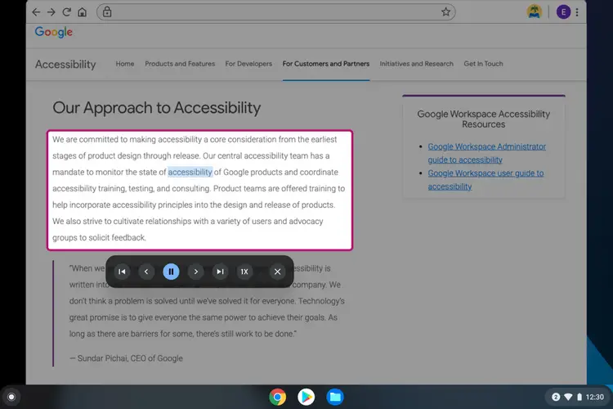This screenshot has width=613, height=409.
Task: Open the notification count badge
Action: (556, 397)
